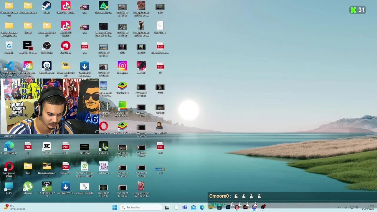Open the Outlast 2 PC full game torrent
Screen dimensions: 377x212
tap(85, 169)
